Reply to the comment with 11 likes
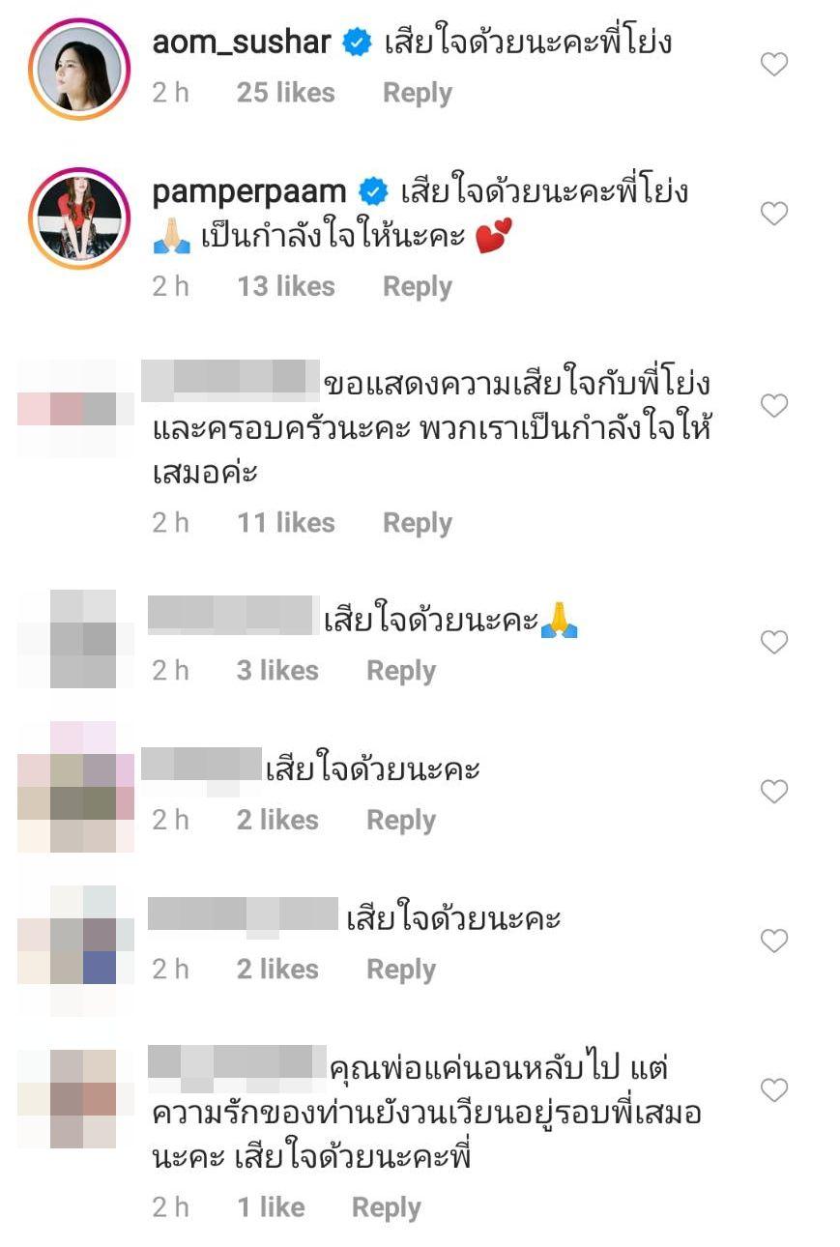840x1247 pixels. click(x=418, y=523)
